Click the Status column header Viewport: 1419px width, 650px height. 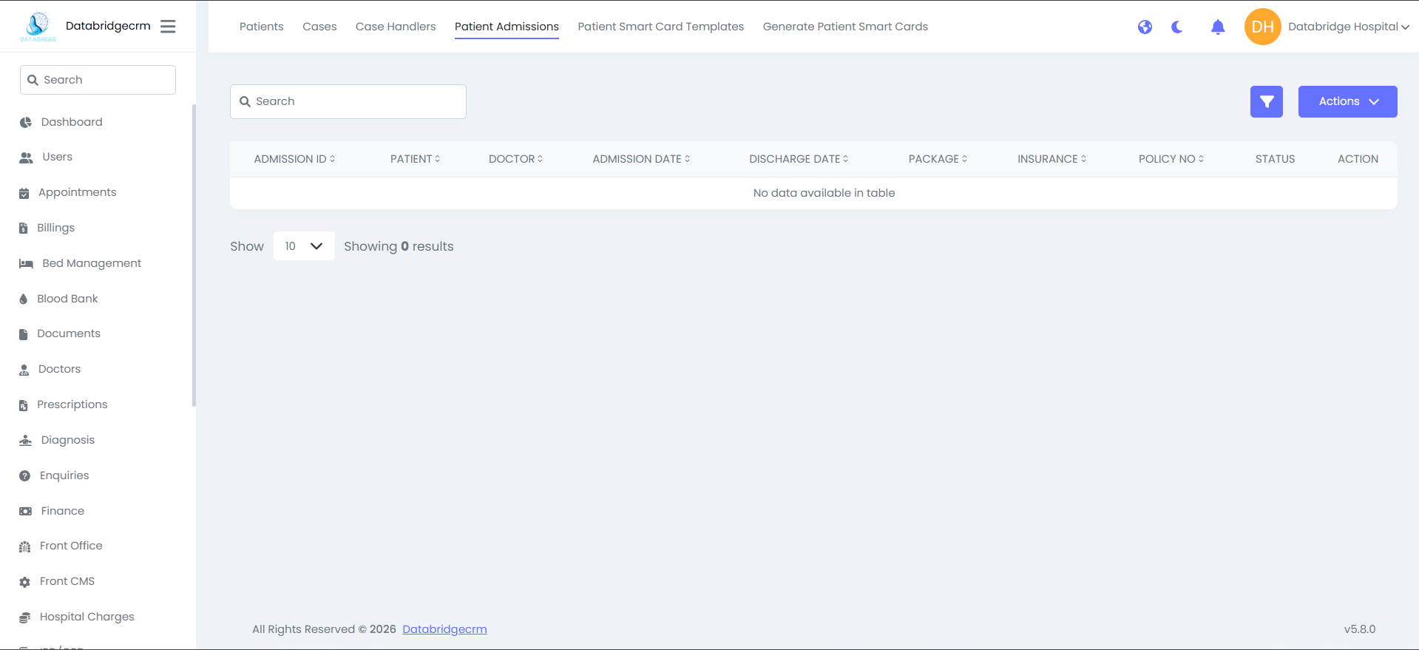pos(1275,159)
